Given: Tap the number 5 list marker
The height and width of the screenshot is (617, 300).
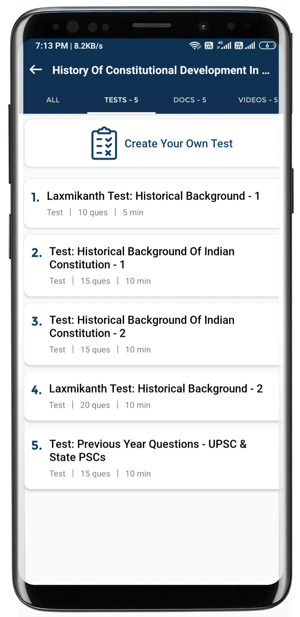Looking at the screenshot, I should point(36,446).
